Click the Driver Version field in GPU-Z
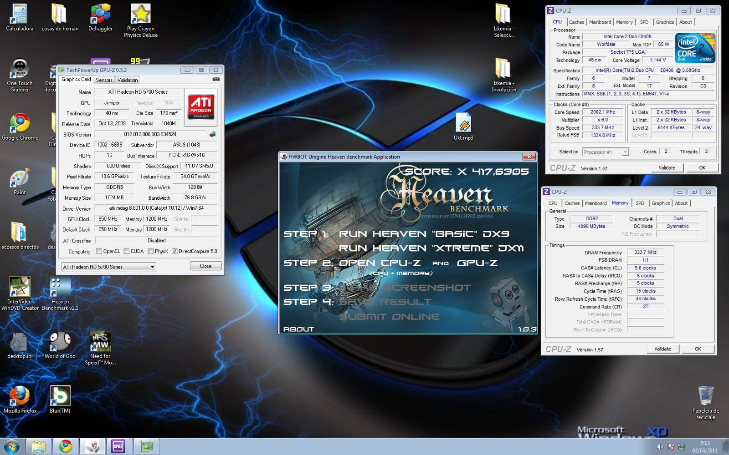The width and height of the screenshot is (729, 455). click(156, 208)
